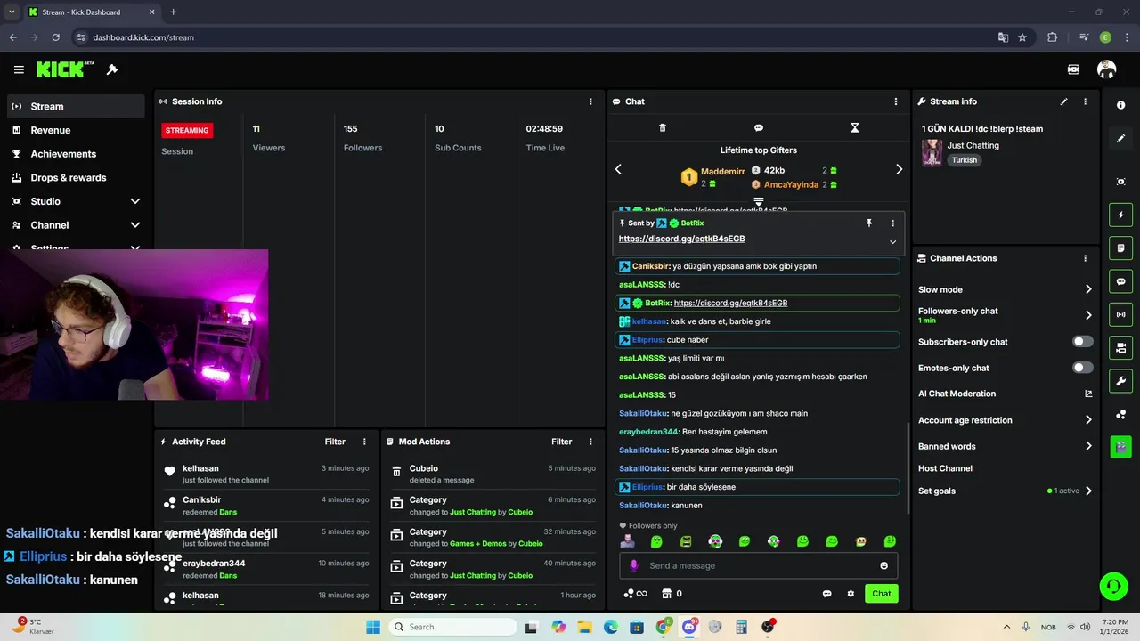
Task: Click the chat panel scrollbar
Action: click(908, 467)
